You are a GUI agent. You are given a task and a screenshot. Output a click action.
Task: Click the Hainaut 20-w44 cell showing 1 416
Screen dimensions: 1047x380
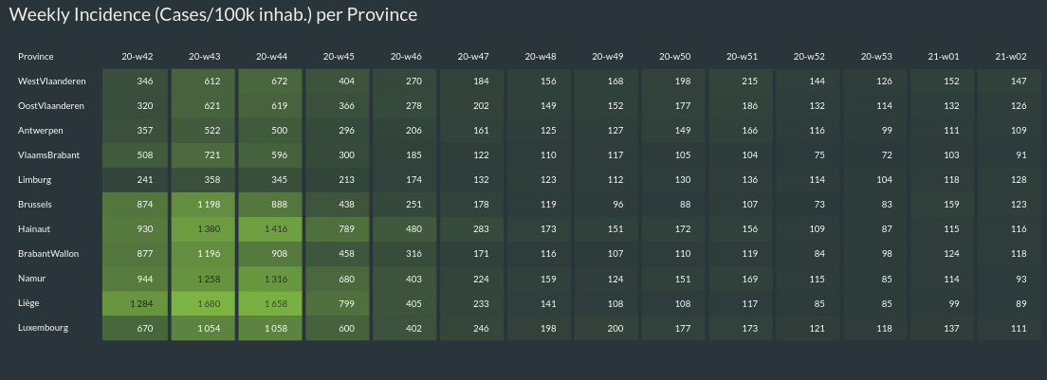tap(271, 229)
